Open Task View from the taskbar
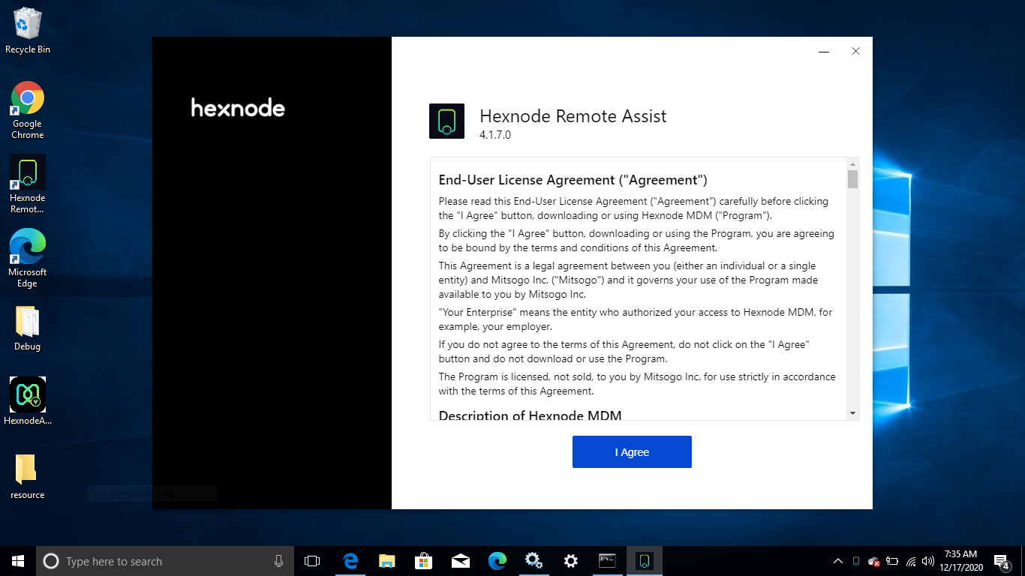This screenshot has width=1025, height=576. (x=312, y=561)
